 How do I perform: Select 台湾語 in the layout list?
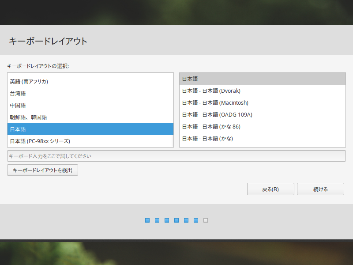[90, 94]
